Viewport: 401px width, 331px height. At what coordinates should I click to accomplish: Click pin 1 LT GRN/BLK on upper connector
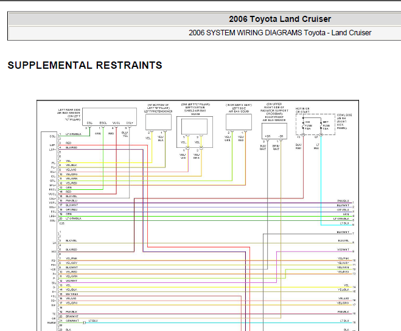point(74,134)
